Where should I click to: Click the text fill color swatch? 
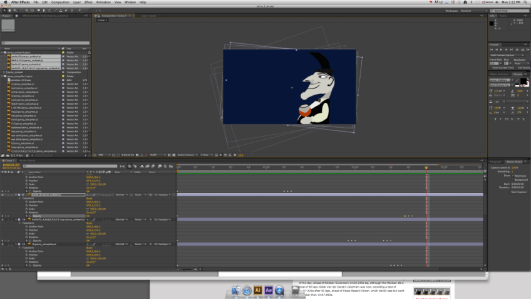tap(522, 82)
